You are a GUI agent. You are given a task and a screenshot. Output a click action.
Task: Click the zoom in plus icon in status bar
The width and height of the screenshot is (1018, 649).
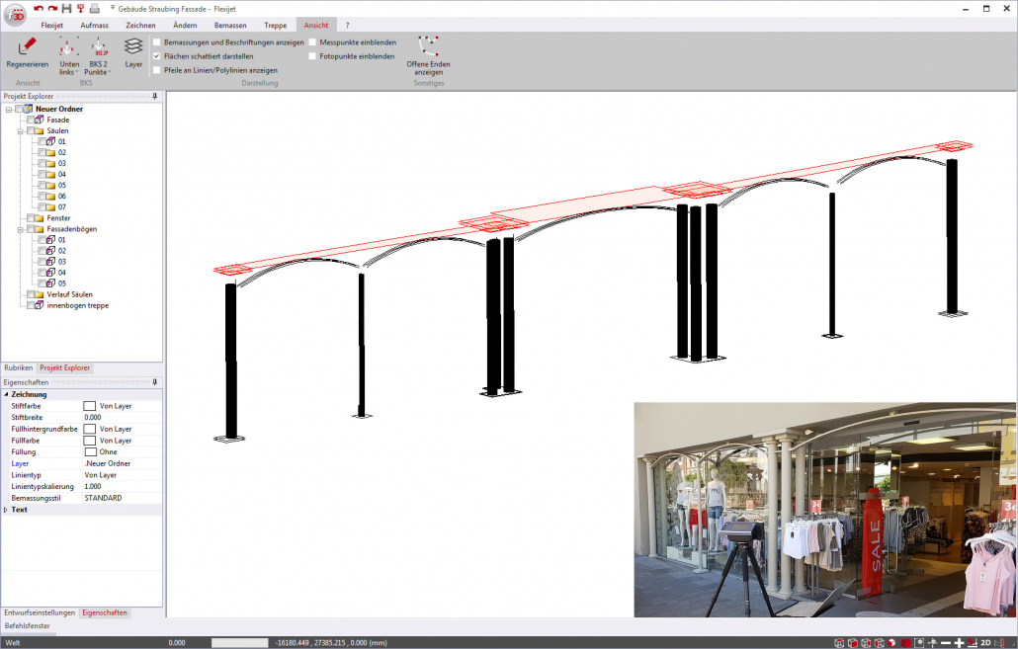coord(958,642)
